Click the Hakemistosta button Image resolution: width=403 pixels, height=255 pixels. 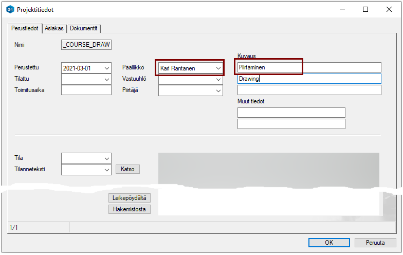point(130,209)
